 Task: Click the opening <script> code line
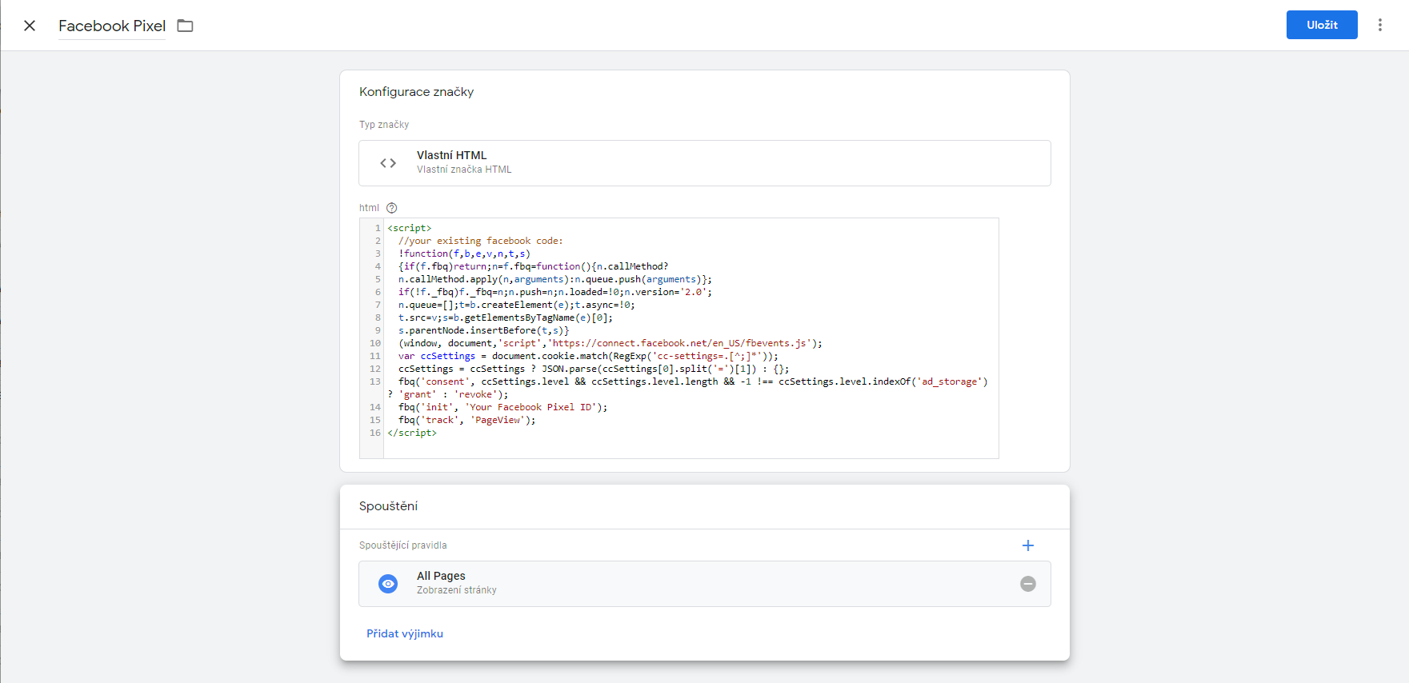pyautogui.click(x=410, y=228)
